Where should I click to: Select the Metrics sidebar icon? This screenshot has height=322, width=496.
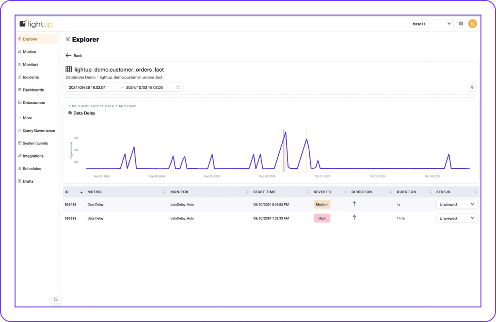point(19,52)
